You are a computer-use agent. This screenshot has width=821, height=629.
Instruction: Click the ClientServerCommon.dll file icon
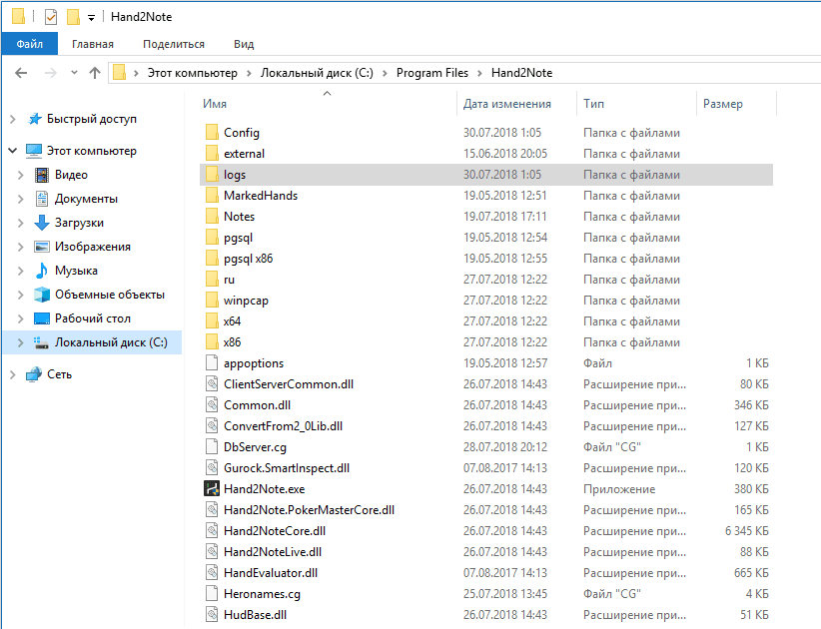click(x=212, y=384)
